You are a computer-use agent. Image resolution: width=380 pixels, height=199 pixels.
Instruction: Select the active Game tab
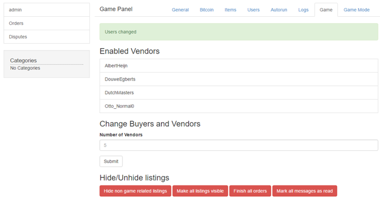pos(326,10)
